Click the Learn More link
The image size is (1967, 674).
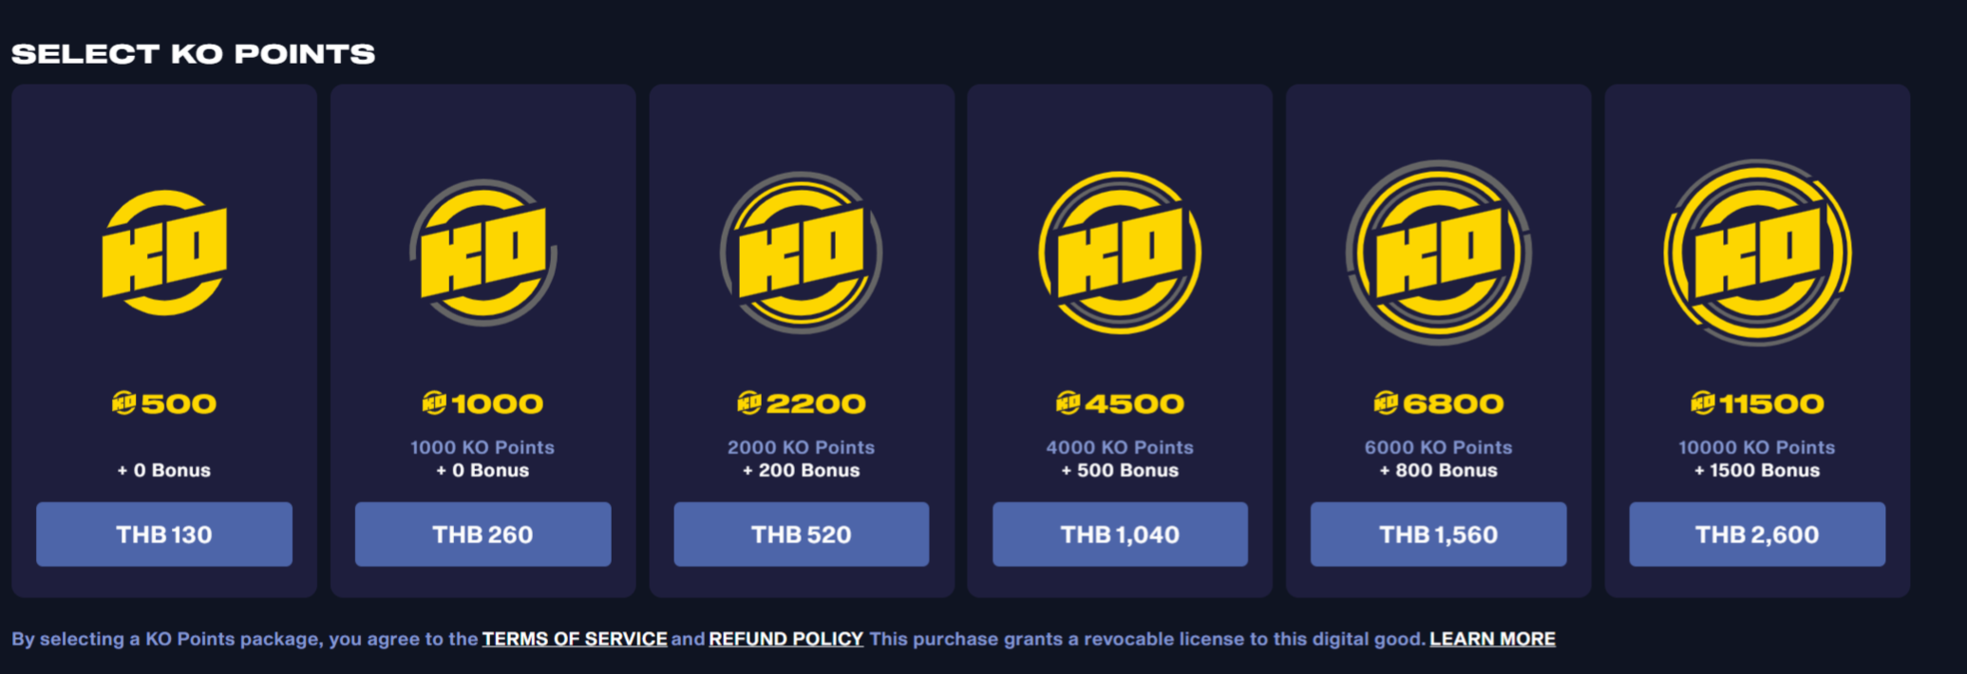click(1492, 639)
